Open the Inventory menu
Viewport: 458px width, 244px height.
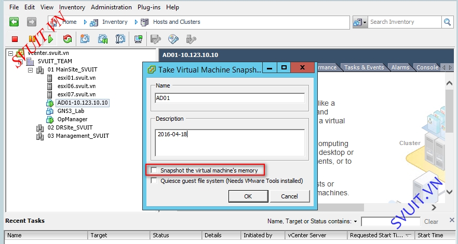coord(72,7)
